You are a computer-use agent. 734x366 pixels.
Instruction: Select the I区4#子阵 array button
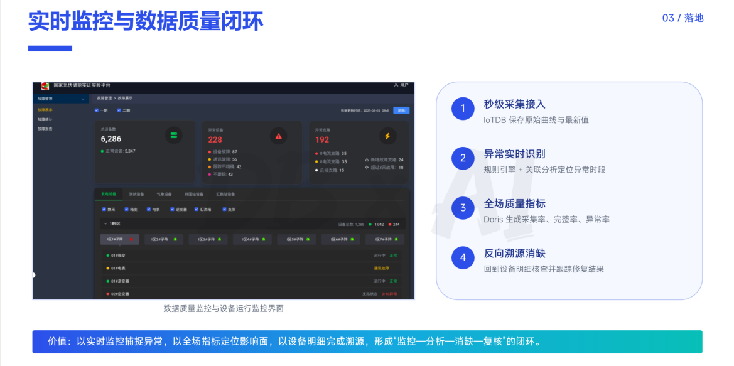point(253,240)
